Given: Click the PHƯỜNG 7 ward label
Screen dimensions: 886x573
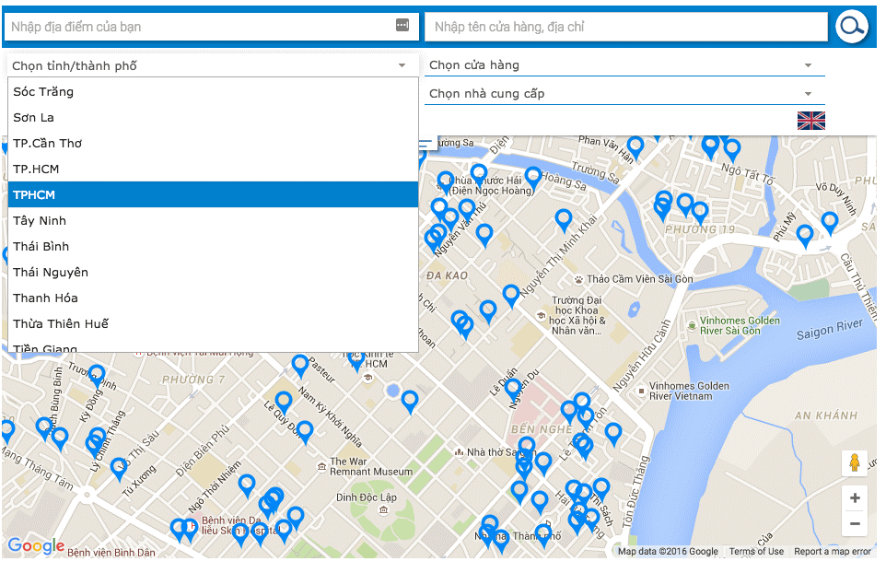Looking at the screenshot, I should (x=193, y=380).
